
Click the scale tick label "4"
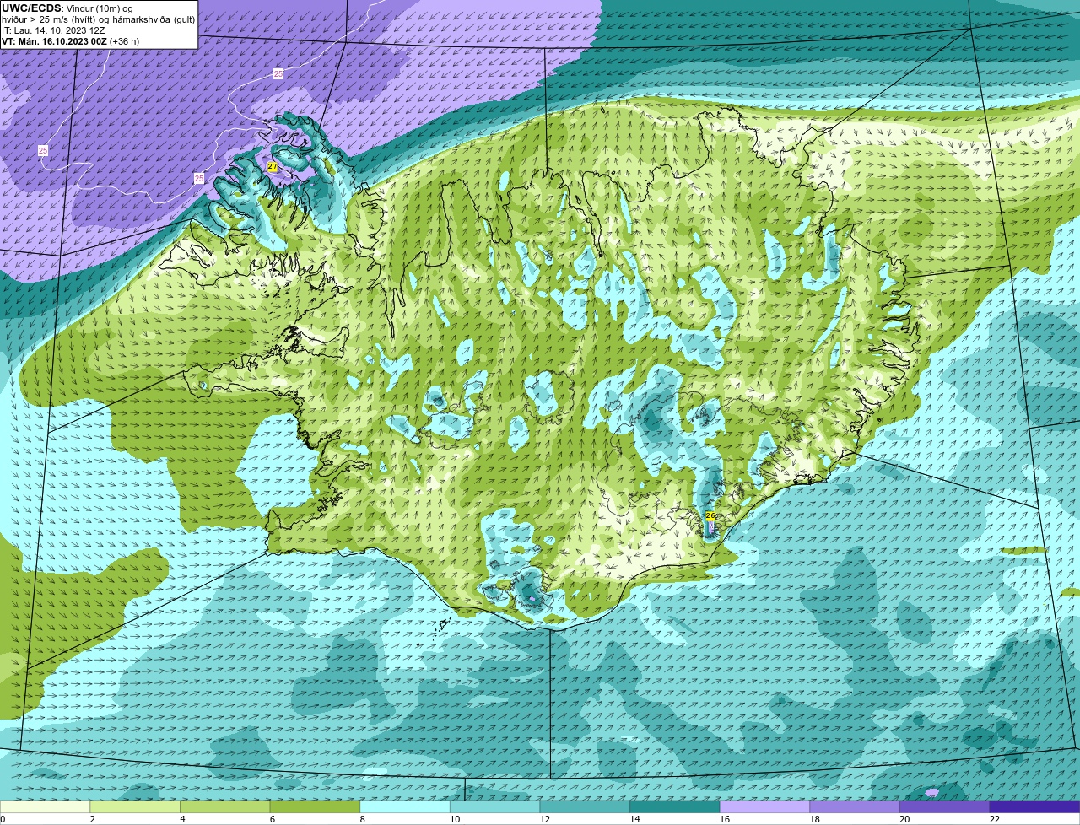coord(182,819)
